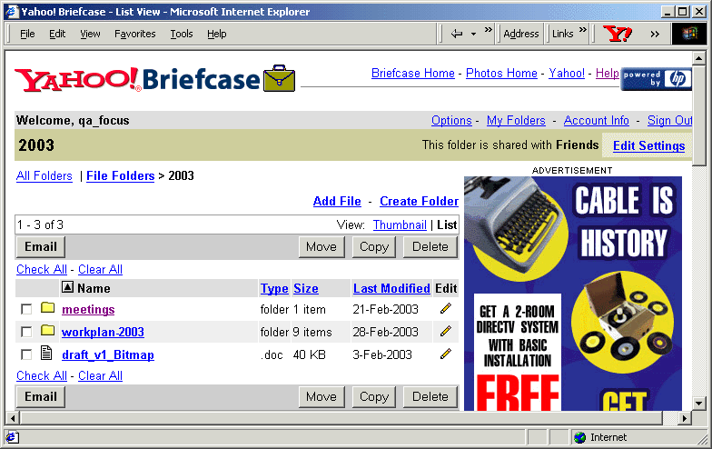
Task: Click the draft_v1_Bitmap document icon
Action: tap(46, 353)
